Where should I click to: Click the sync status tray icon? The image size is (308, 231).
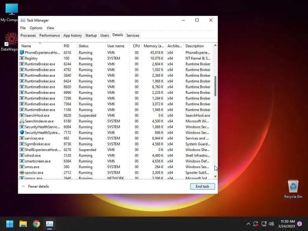coord(256,224)
